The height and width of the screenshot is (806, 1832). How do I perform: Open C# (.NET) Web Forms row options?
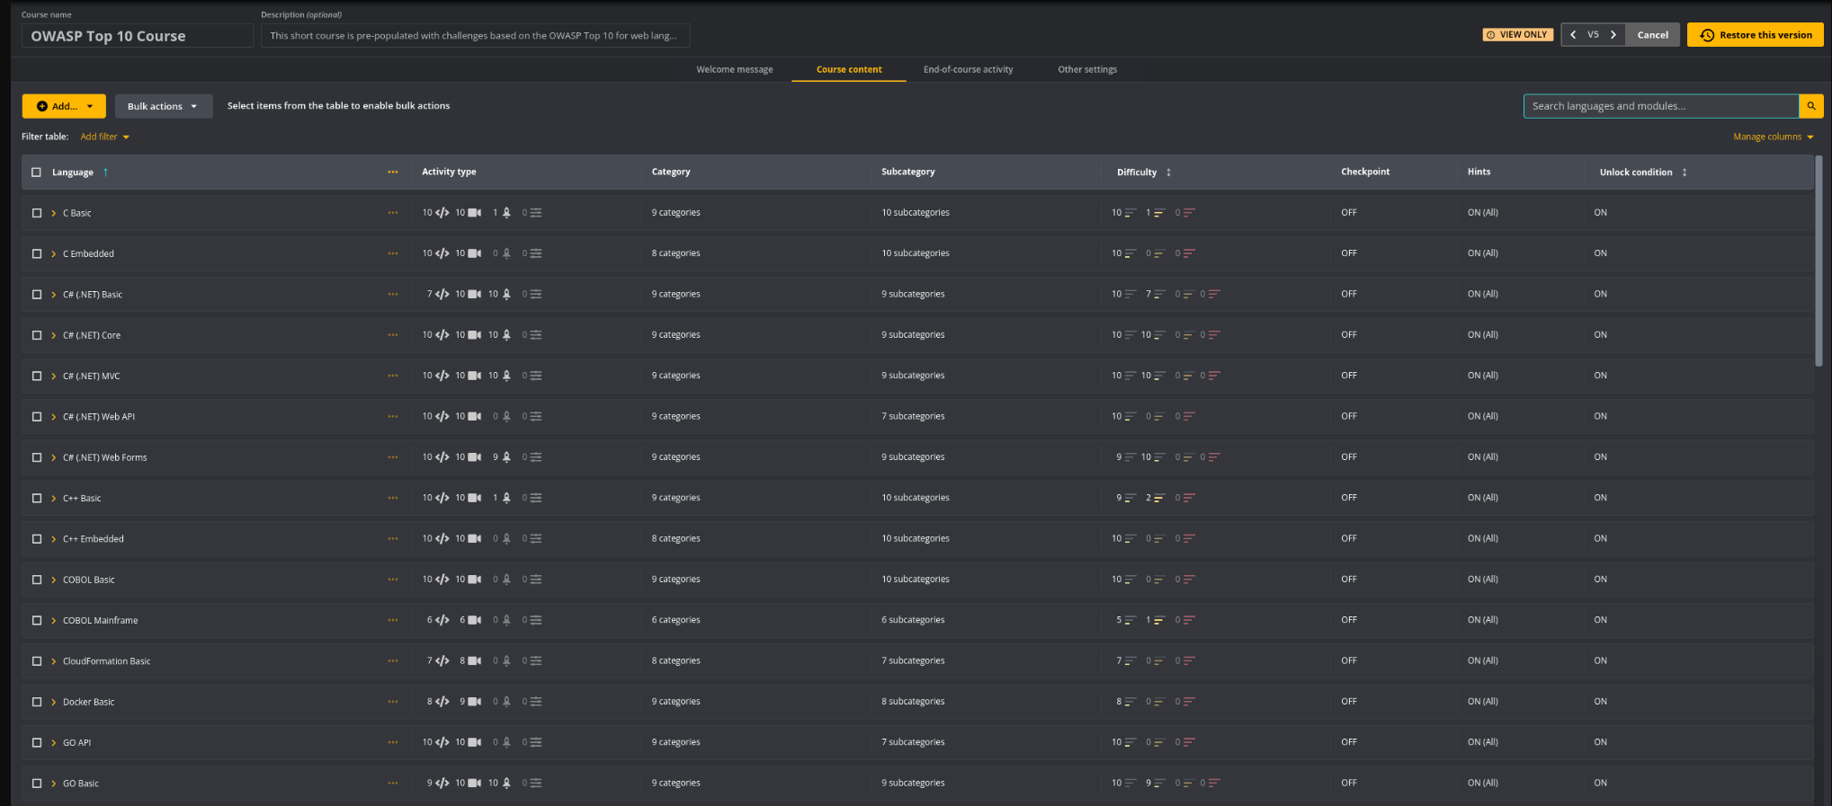pyautogui.click(x=393, y=457)
